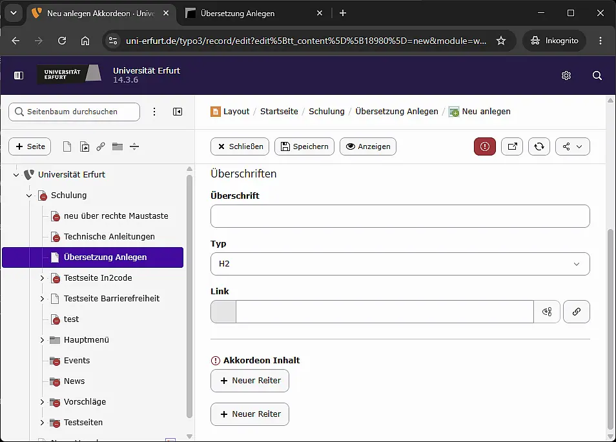
Task: Toggle page tree panel collapse icon
Action: (178, 112)
